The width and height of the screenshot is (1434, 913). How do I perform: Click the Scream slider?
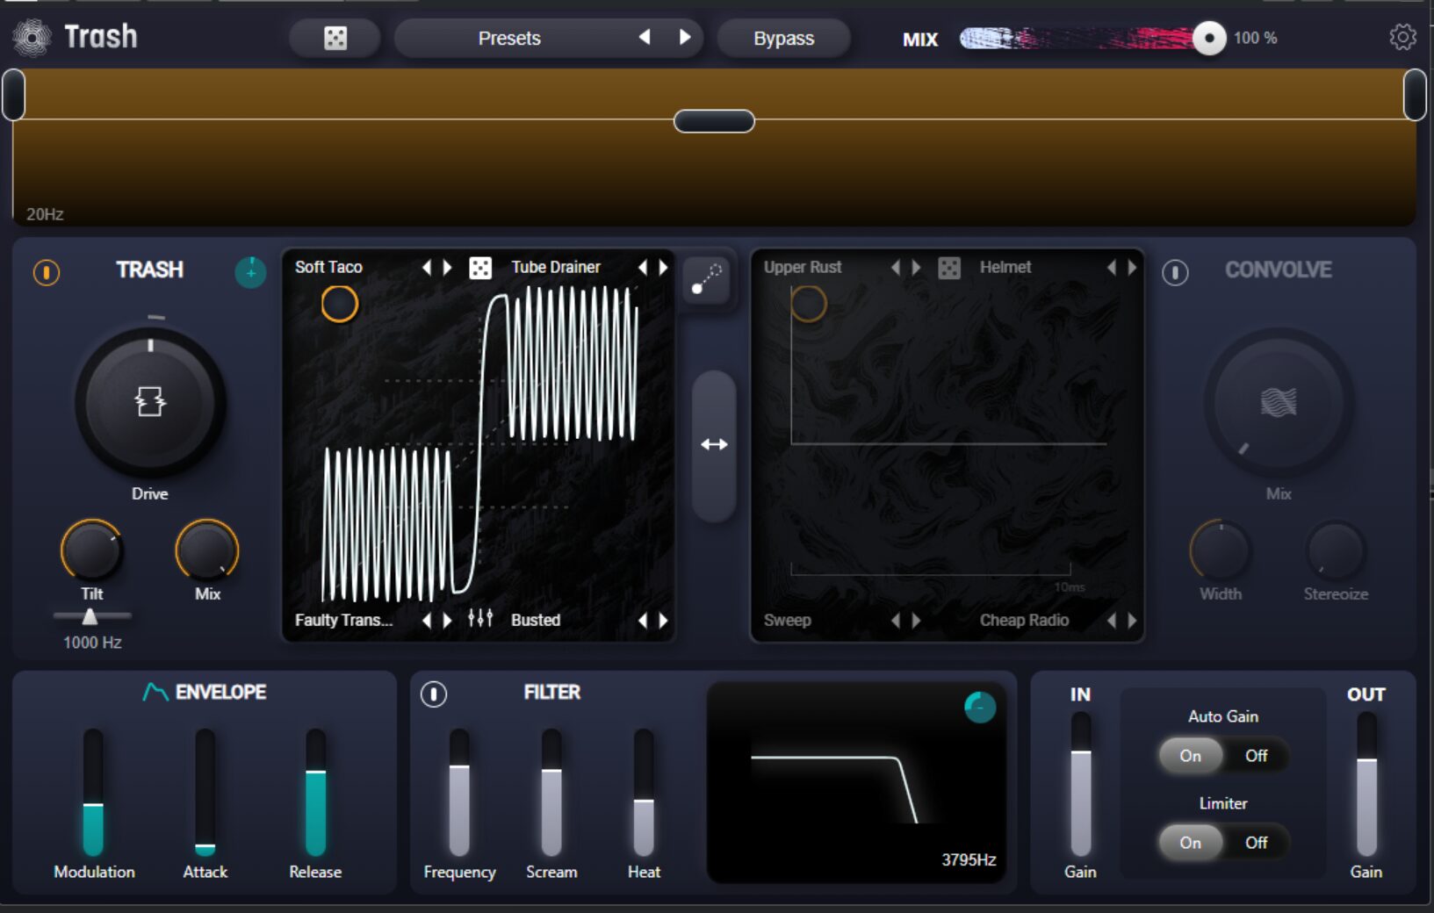pos(551,792)
